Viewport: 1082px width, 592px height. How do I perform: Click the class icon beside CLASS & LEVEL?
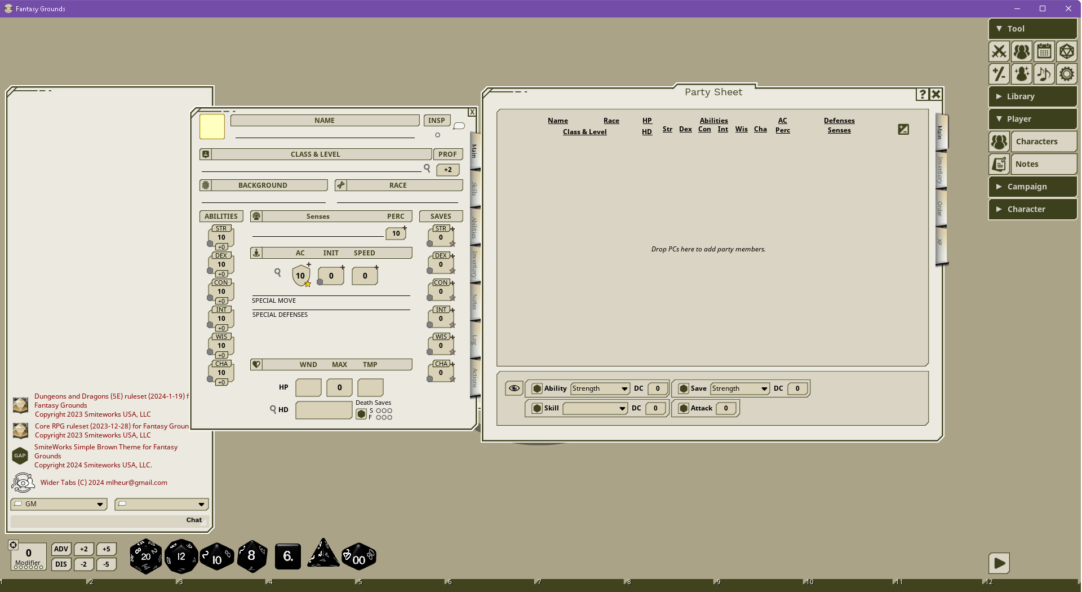(x=206, y=154)
